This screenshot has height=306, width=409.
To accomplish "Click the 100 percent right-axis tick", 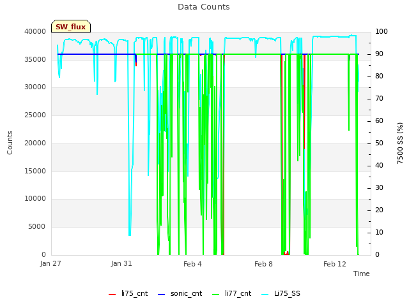I will pos(382,31).
